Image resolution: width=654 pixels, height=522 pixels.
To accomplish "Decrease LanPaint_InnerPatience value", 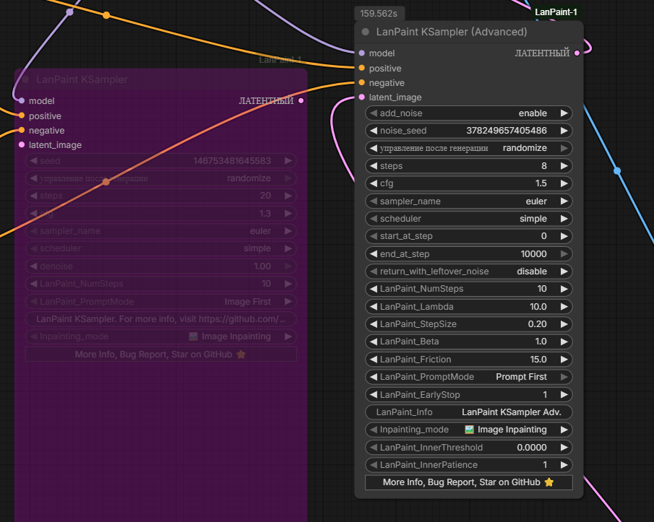I will click(374, 465).
